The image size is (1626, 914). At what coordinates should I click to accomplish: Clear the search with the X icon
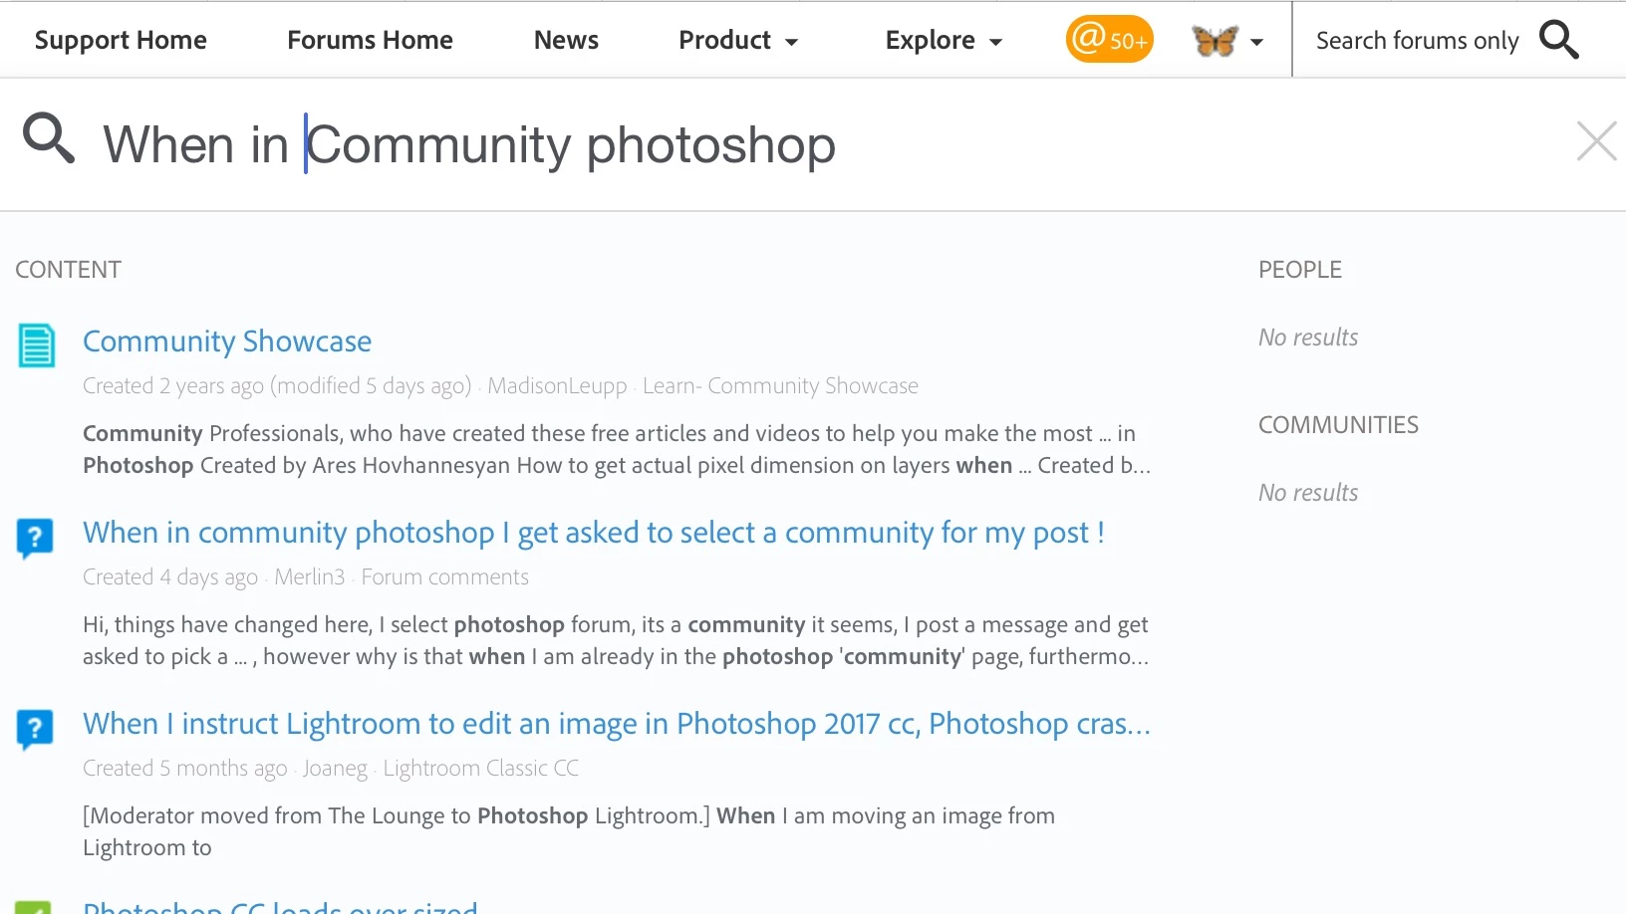tap(1596, 140)
